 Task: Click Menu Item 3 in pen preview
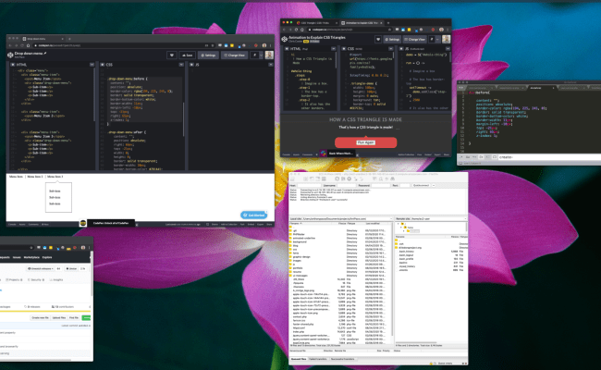(x=55, y=177)
